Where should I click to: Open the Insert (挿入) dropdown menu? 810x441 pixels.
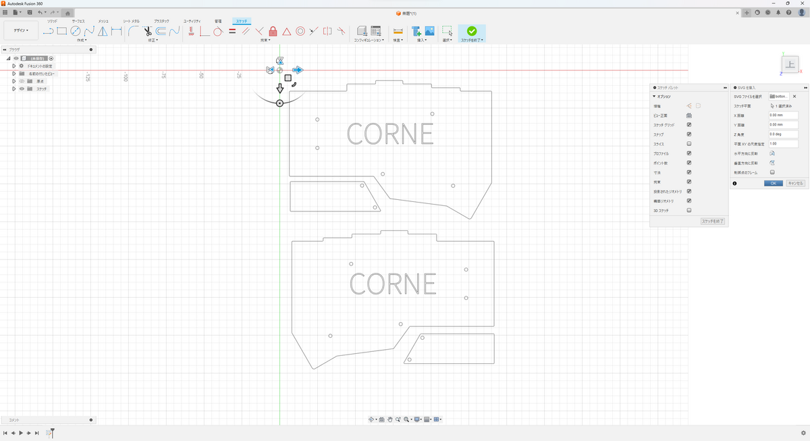(422, 40)
